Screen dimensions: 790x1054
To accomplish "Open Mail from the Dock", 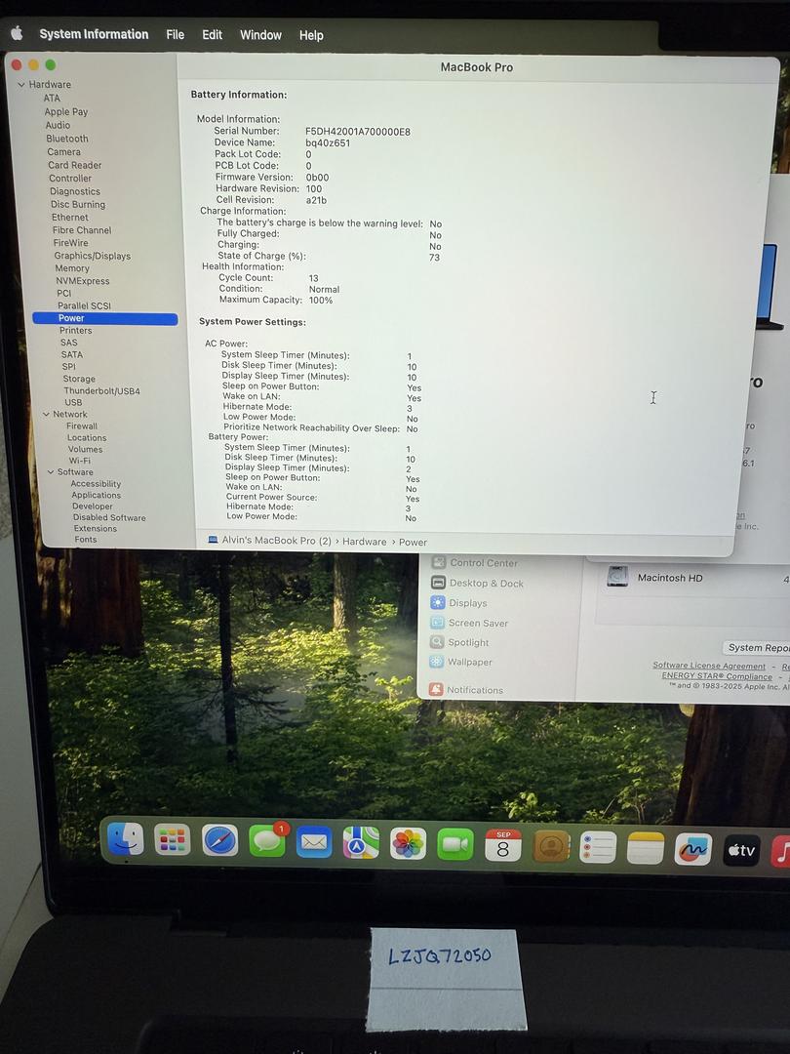I will [314, 841].
